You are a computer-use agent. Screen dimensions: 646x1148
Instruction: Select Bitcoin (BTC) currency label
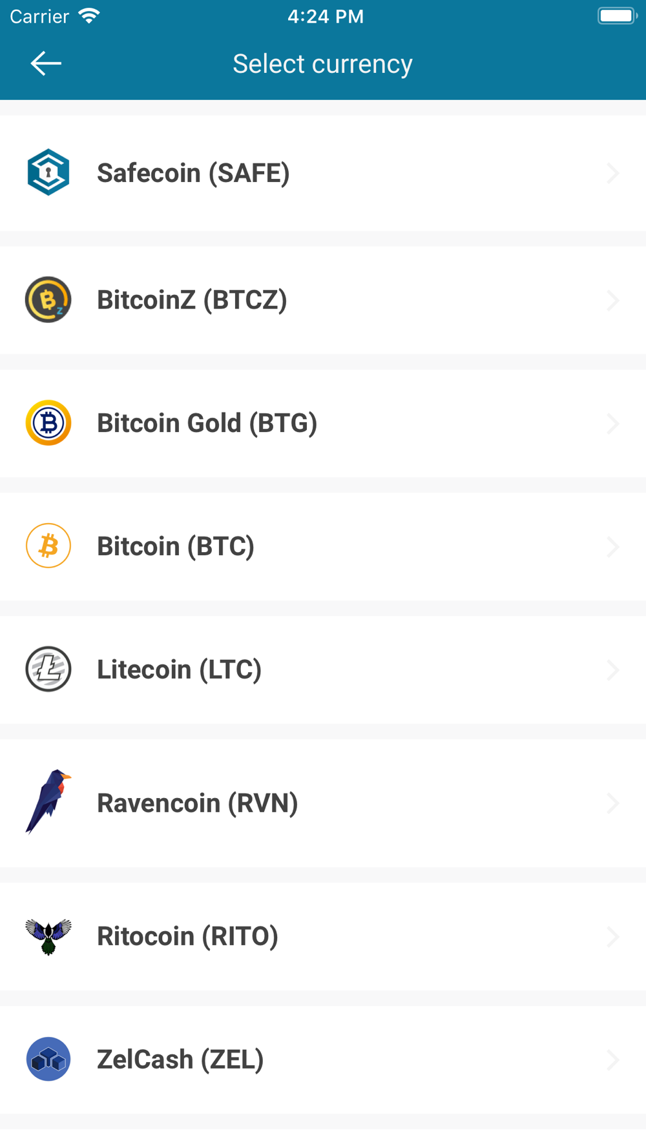176,546
